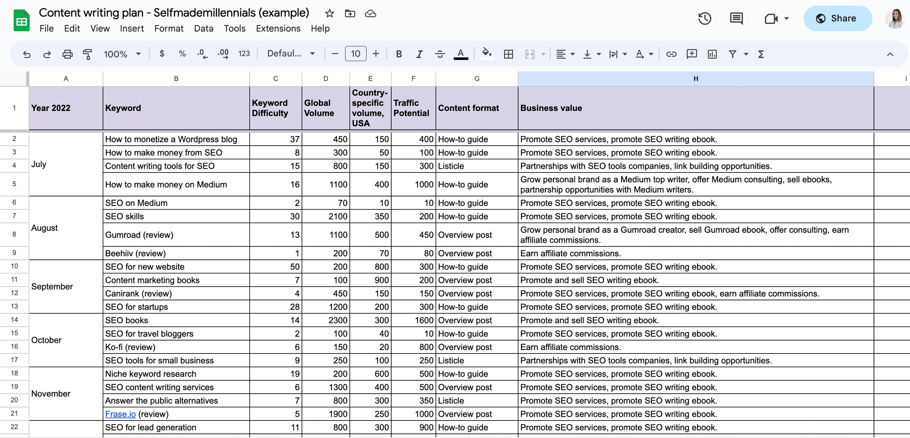Select cell 'SEO books'
This screenshot has width=910, height=438.
[176, 320]
